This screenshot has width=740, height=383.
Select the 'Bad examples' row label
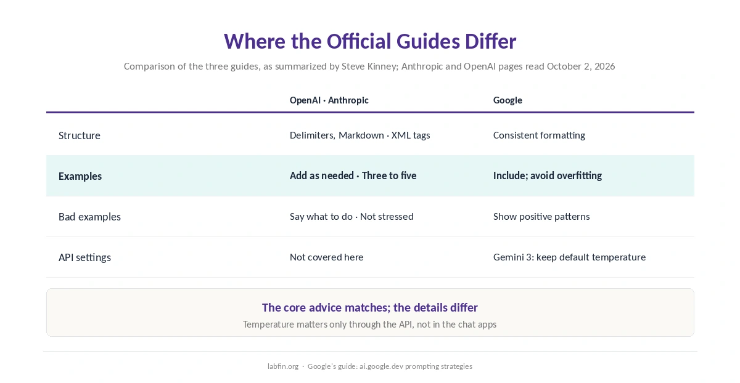pos(89,217)
